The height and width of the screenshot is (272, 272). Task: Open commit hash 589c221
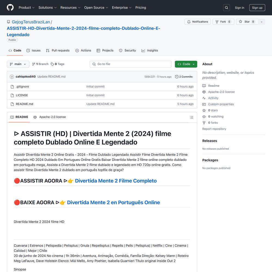coord(150,77)
